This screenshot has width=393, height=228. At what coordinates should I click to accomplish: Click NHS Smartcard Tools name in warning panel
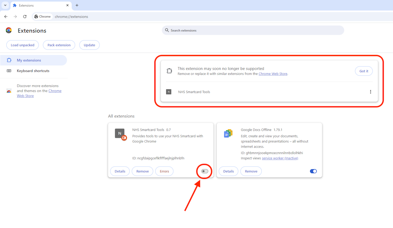pyautogui.click(x=194, y=92)
